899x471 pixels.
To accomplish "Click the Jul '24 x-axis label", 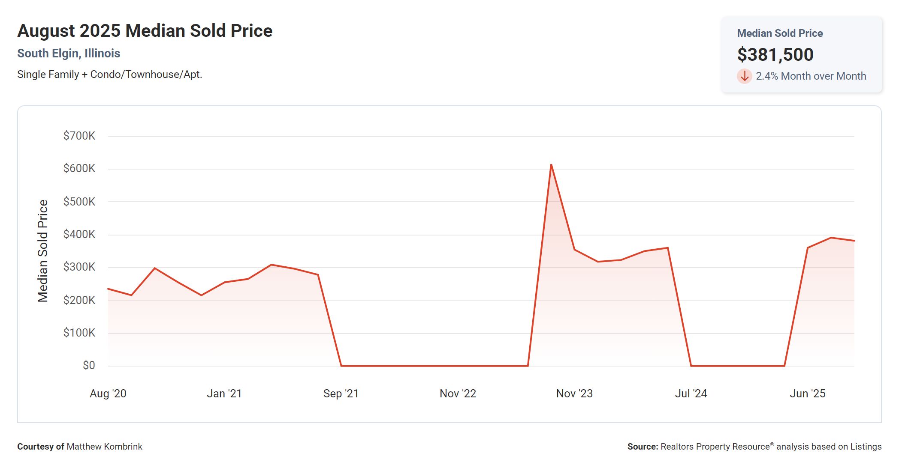I will (x=691, y=393).
